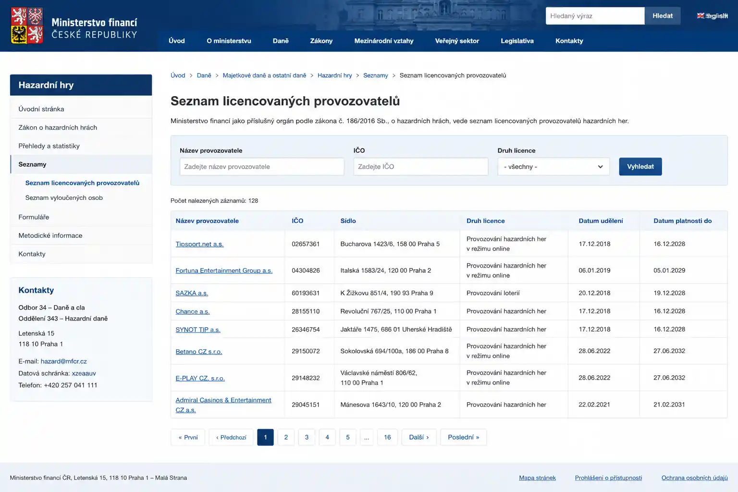The width and height of the screenshot is (738, 492).
Task: Go to the ‹ Předchozí pagination button
Action: click(231, 437)
